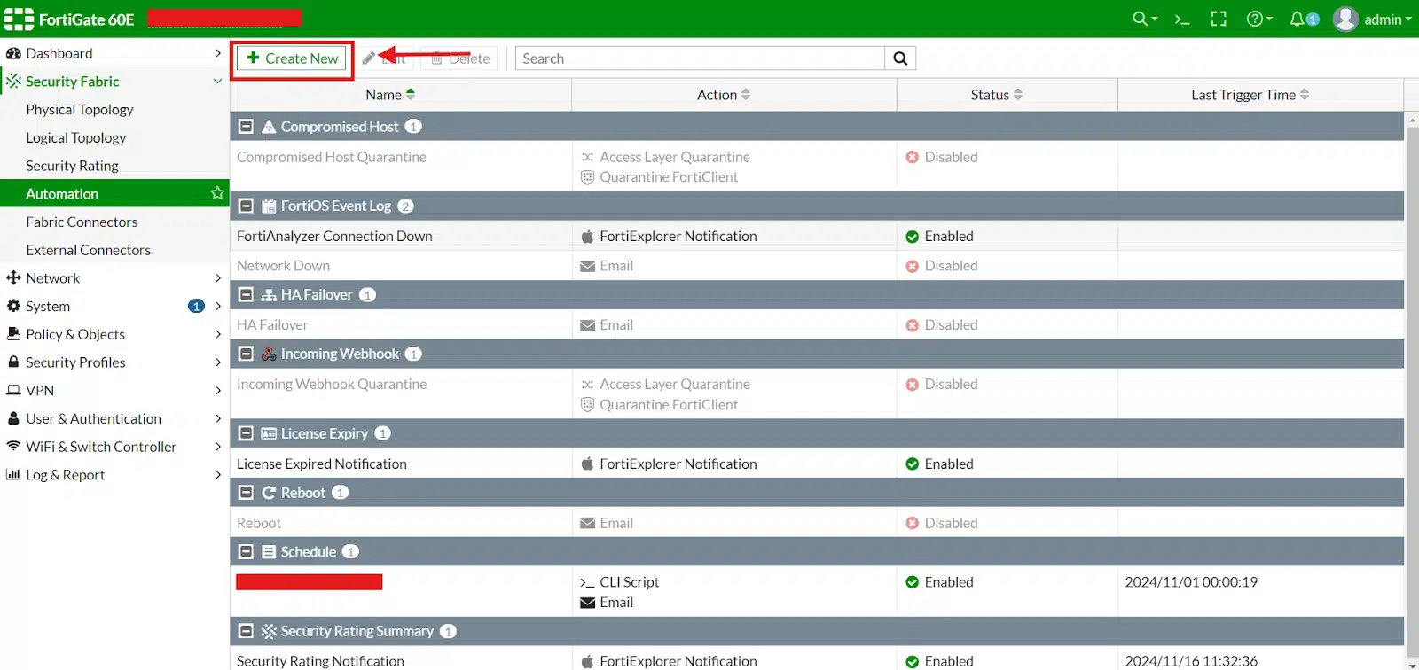Open the notifications bell icon
Screen dimensions: 1419x670
tap(1298, 19)
